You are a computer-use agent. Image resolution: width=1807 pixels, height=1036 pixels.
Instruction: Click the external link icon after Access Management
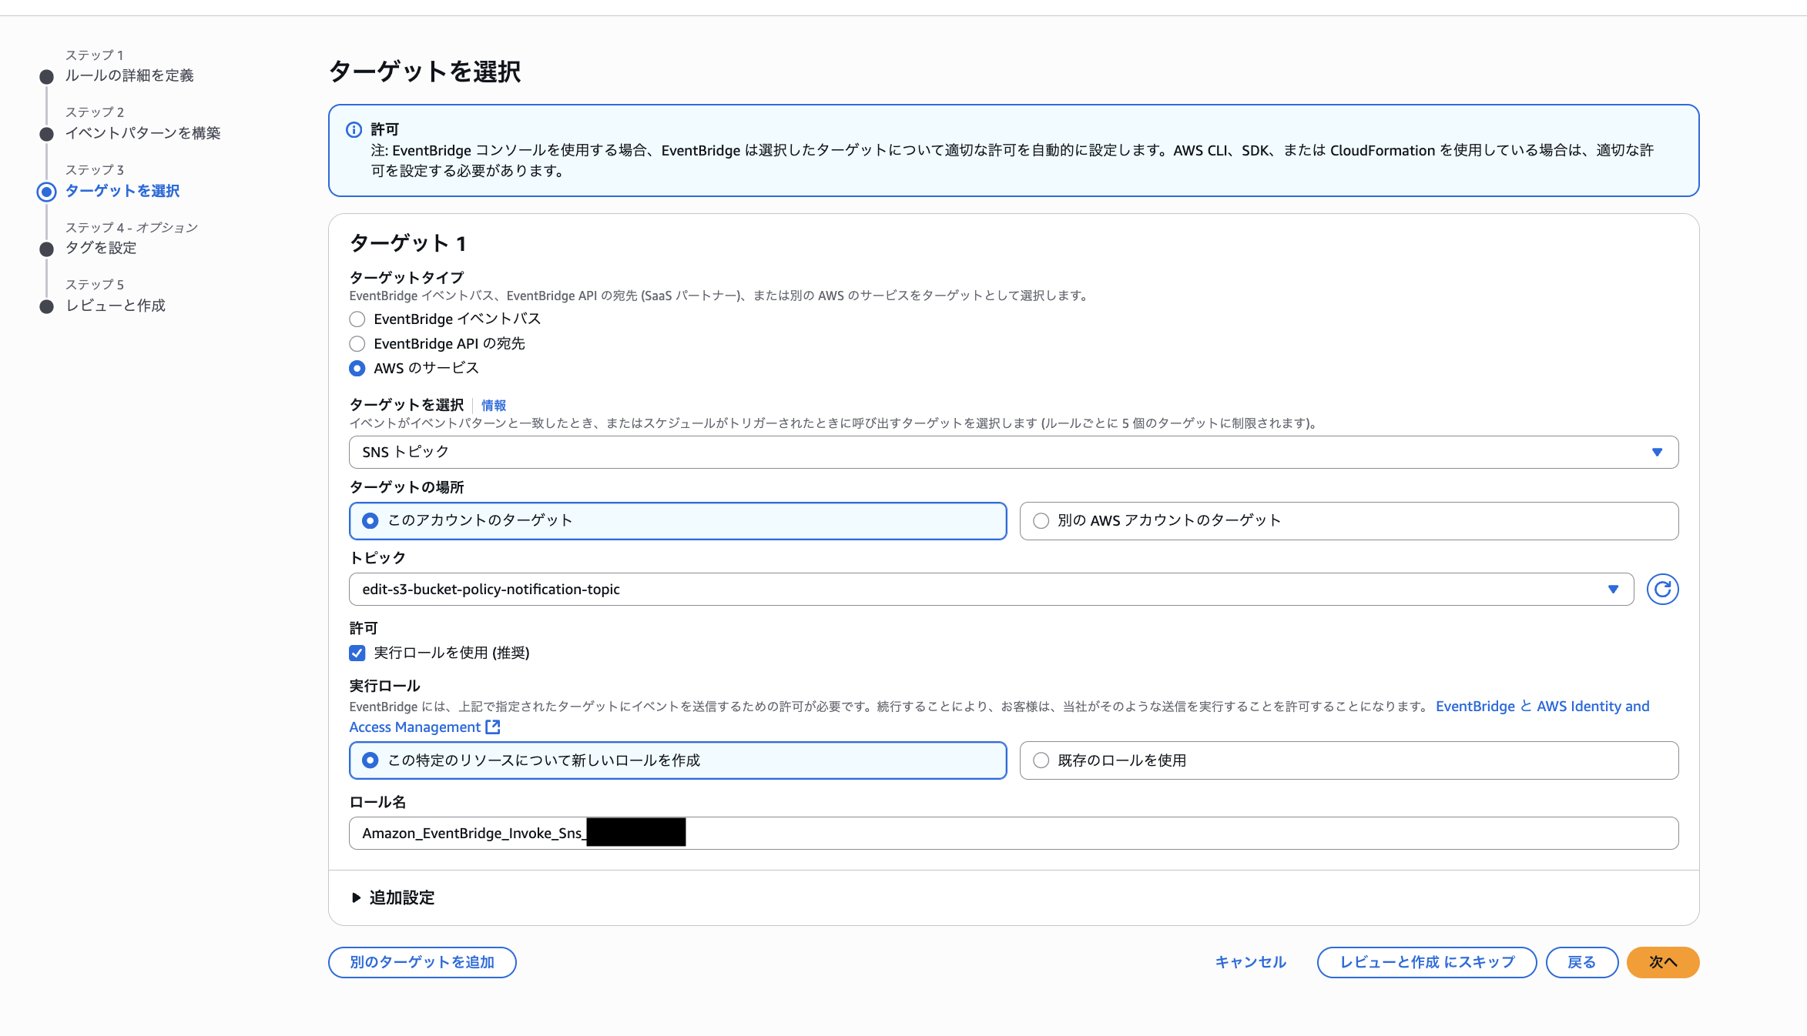pyautogui.click(x=493, y=727)
